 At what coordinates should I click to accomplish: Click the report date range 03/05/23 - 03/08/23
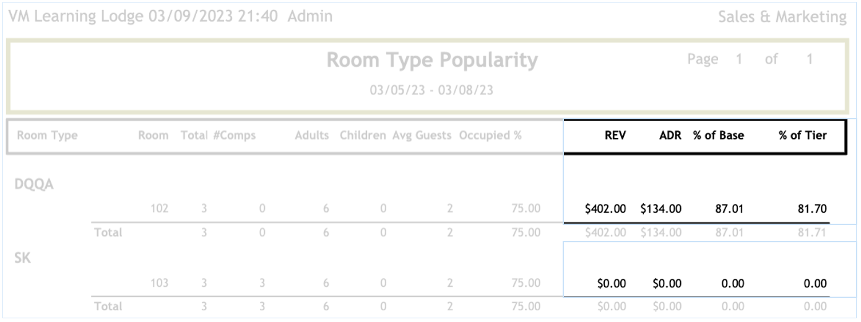tap(431, 90)
